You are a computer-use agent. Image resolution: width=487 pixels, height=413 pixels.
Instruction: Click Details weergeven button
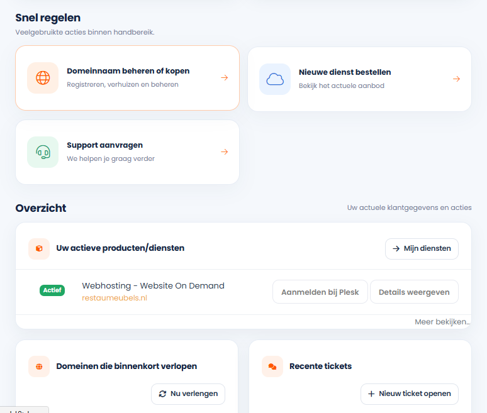[x=414, y=292]
